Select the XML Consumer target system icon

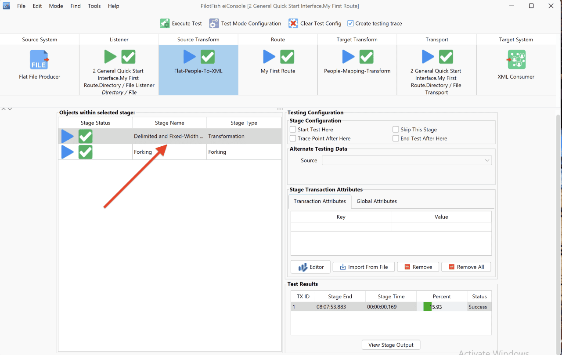(x=516, y=60)
